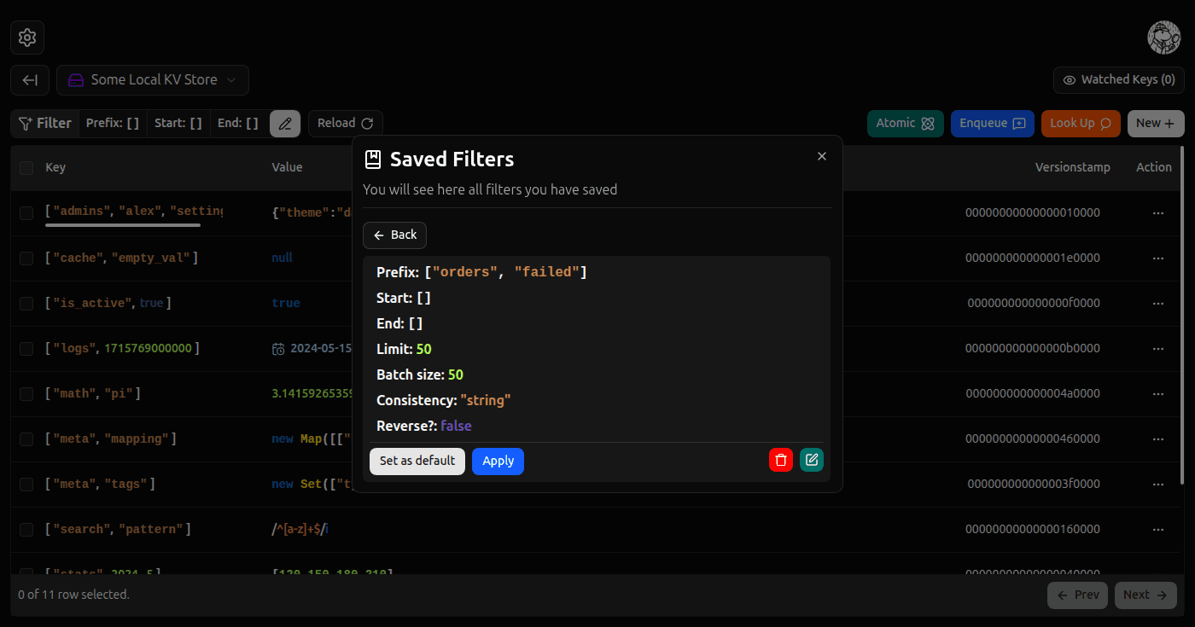Open action menu for logs row
This screenshot has height=627, width=1195.
1158,349
